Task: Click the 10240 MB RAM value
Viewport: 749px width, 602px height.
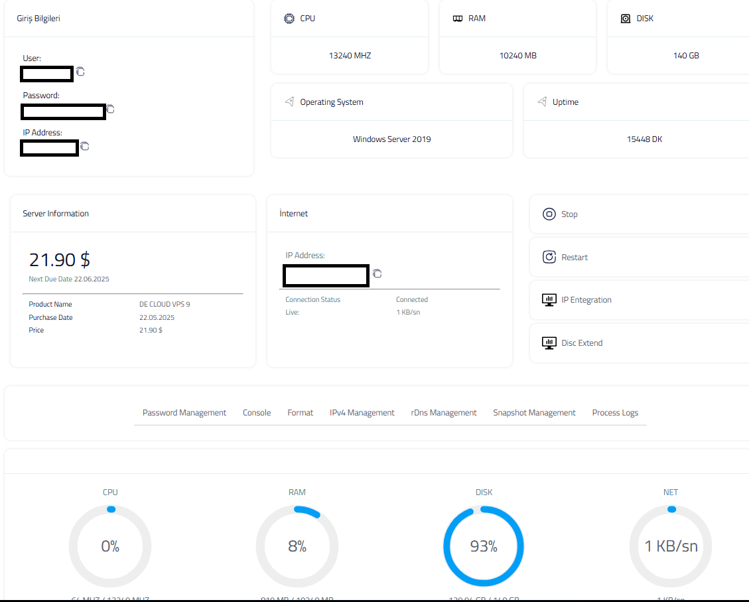Action: tap(518, 56)
